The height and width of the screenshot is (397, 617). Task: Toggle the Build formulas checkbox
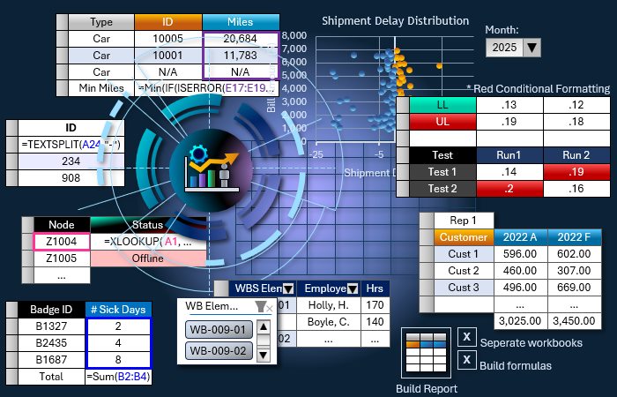click(466, 360)
